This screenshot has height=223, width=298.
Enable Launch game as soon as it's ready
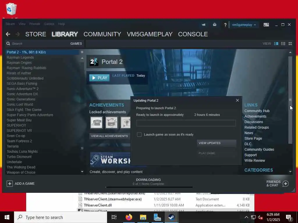(139, 134)
